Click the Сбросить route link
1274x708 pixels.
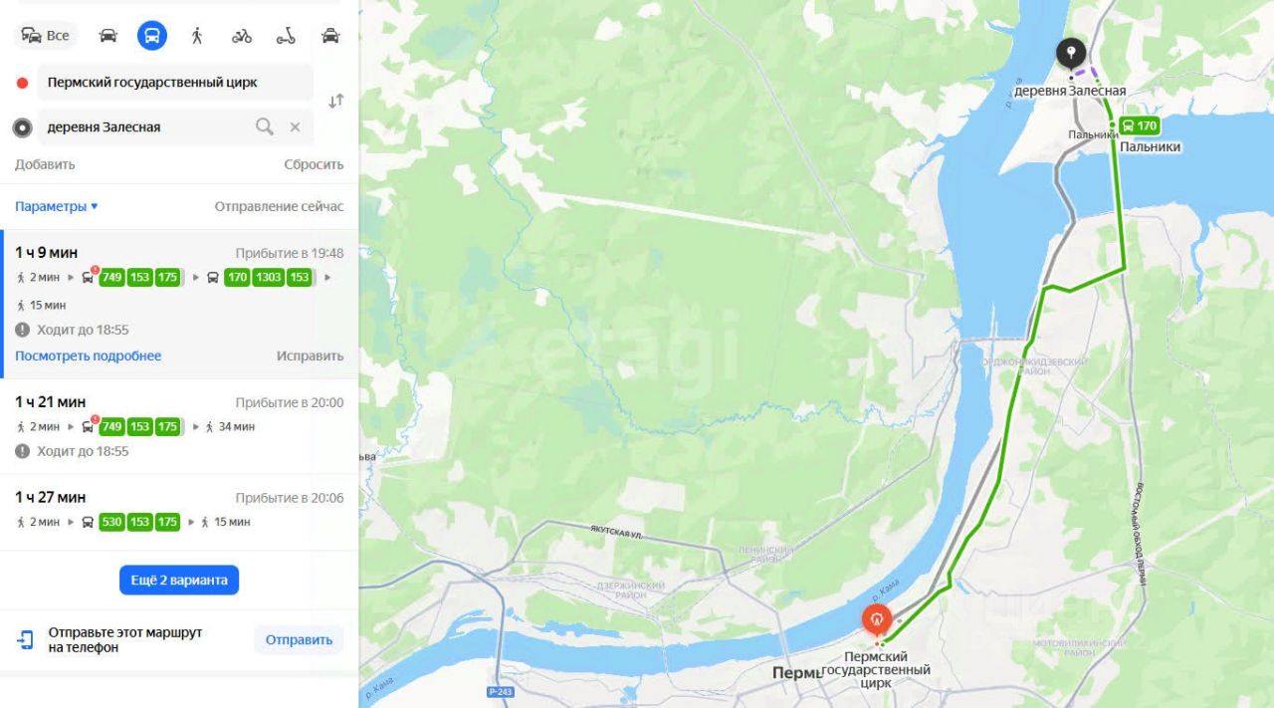(314, 164)
